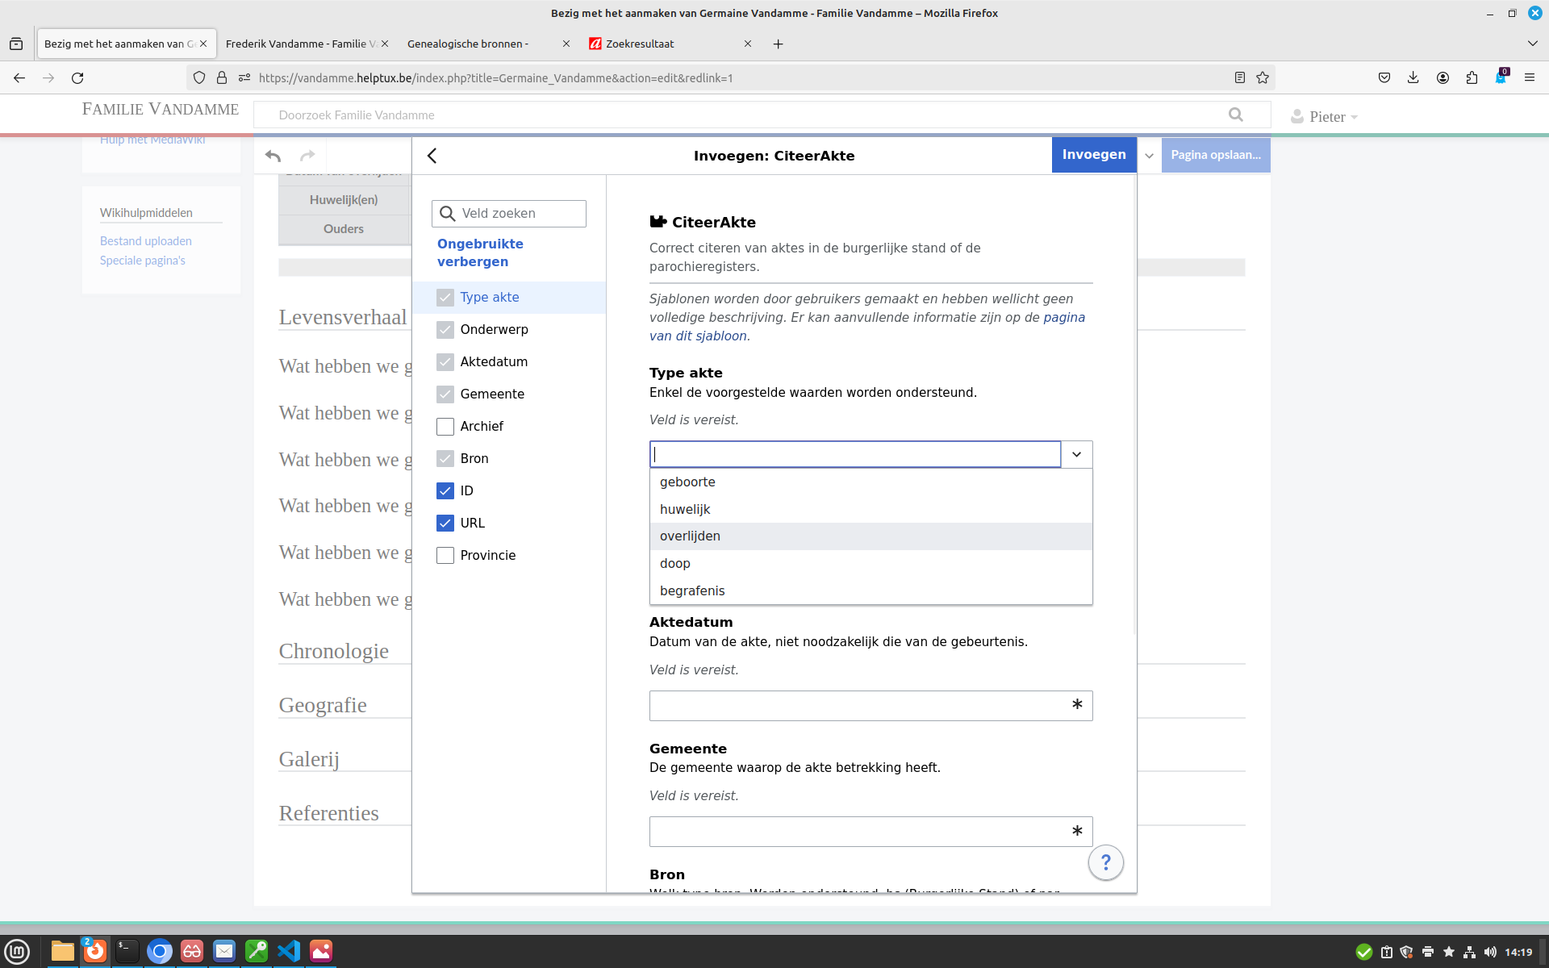Click the wiki search magnifier icon

coord(1235,115)
